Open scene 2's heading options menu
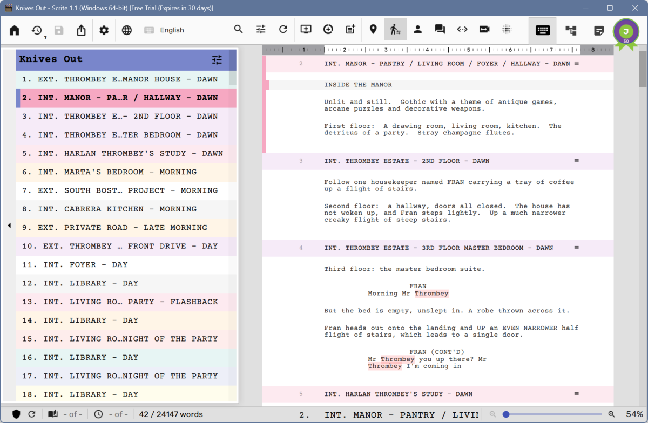The width and height of the screenshot is (648, 423). click(576, 63)
